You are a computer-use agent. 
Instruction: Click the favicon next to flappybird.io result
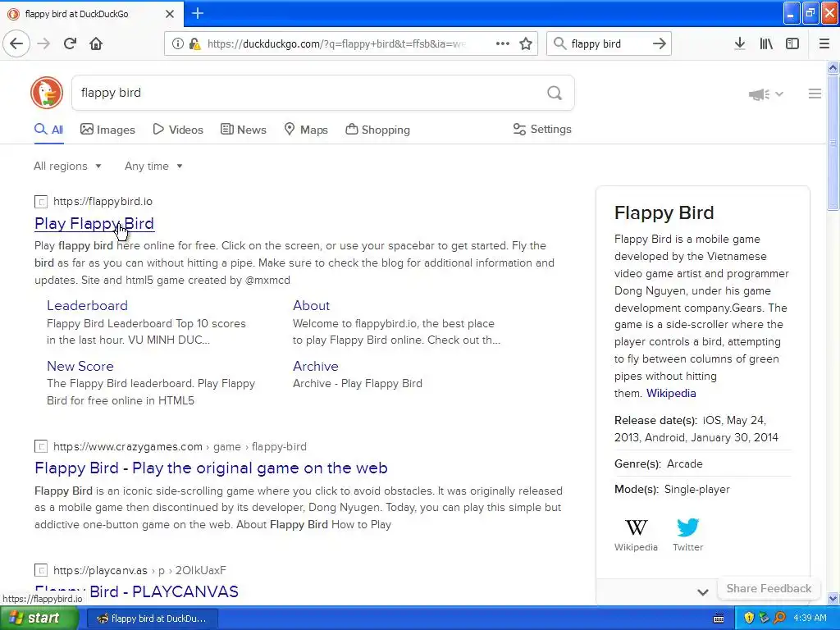coord(41,202)
